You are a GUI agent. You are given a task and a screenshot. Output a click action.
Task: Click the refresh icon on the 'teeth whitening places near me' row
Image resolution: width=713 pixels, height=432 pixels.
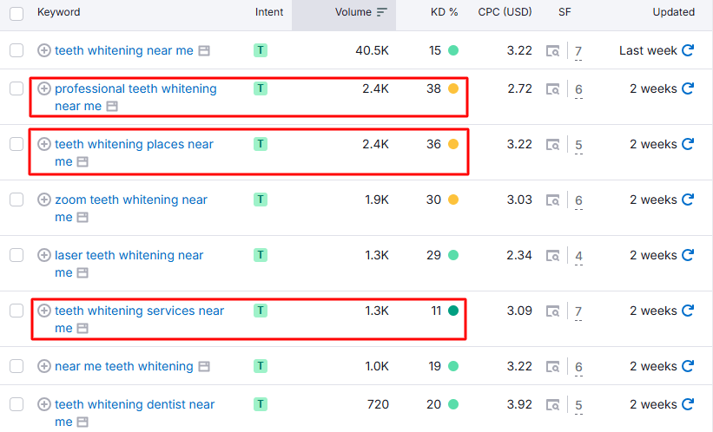coord(688,144)
